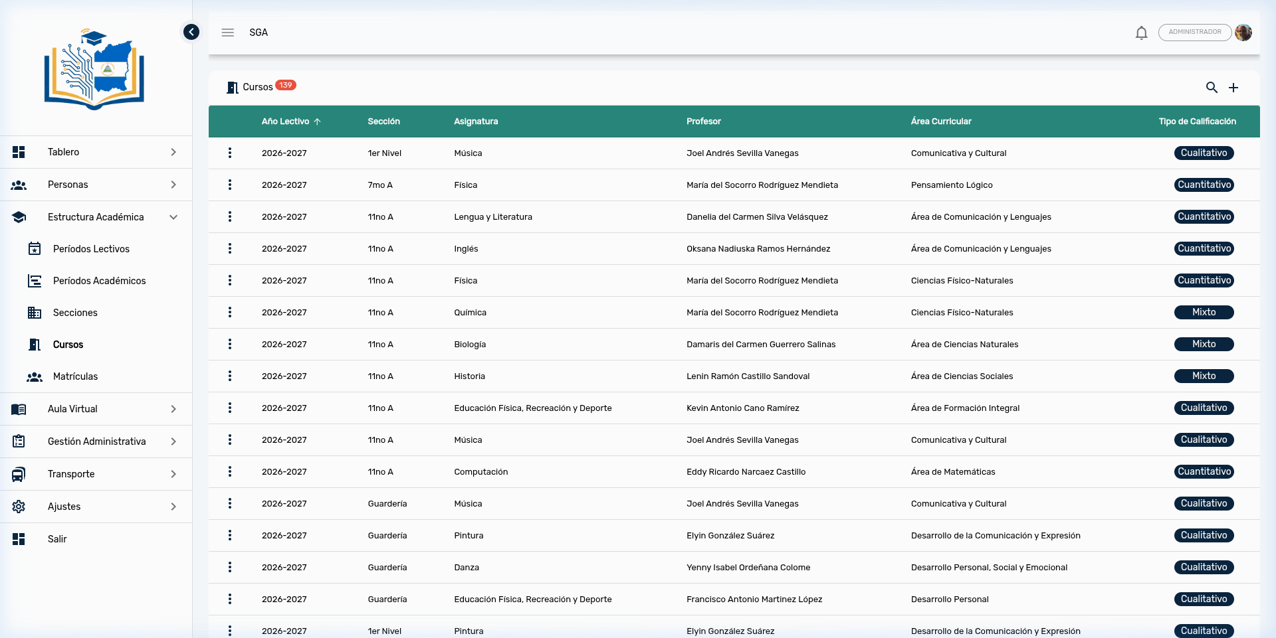Collapse the Estructura Académica section
The image size is (1276, 638).
click(96, 217)
